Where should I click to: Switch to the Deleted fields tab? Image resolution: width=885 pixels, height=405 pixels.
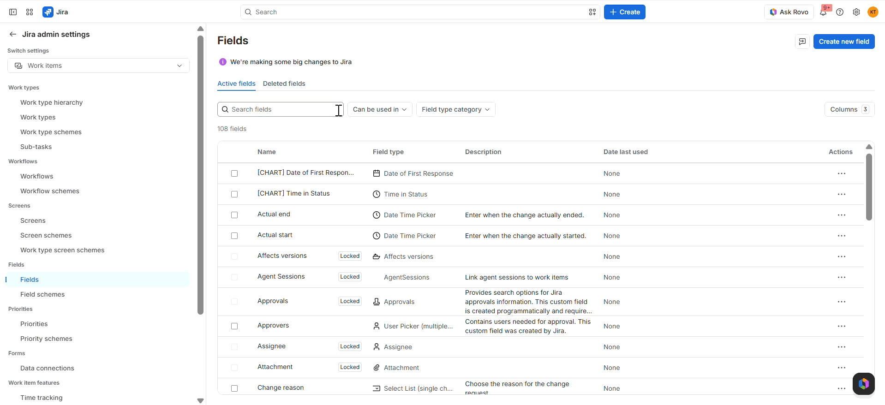coord(284,83)
